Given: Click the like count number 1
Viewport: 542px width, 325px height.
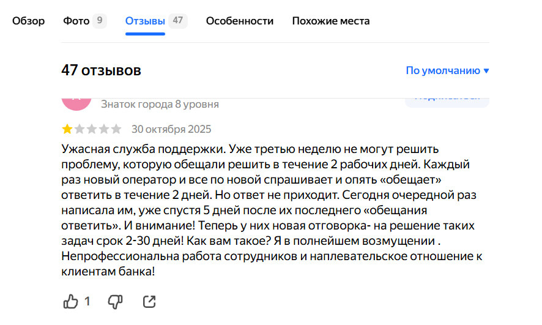Looking at the screenshot, I should coord(87,301).
